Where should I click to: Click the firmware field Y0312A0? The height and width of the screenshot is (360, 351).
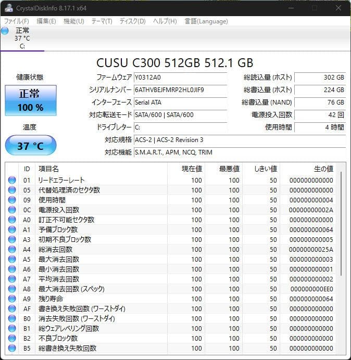180,78
